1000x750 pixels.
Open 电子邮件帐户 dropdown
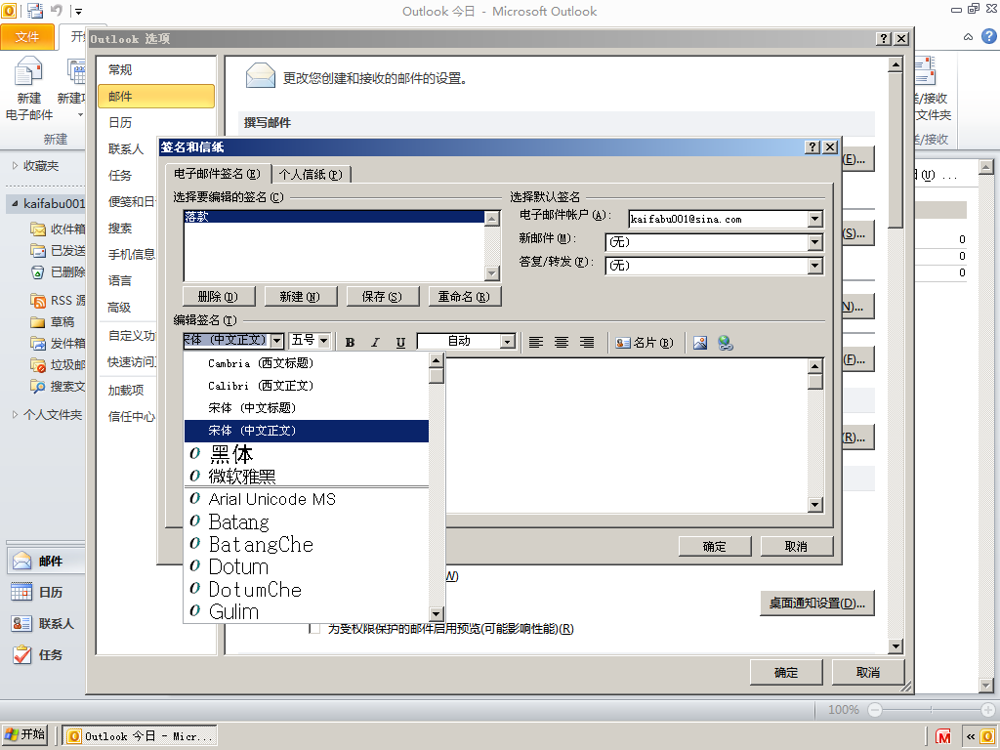coord(815,219)
